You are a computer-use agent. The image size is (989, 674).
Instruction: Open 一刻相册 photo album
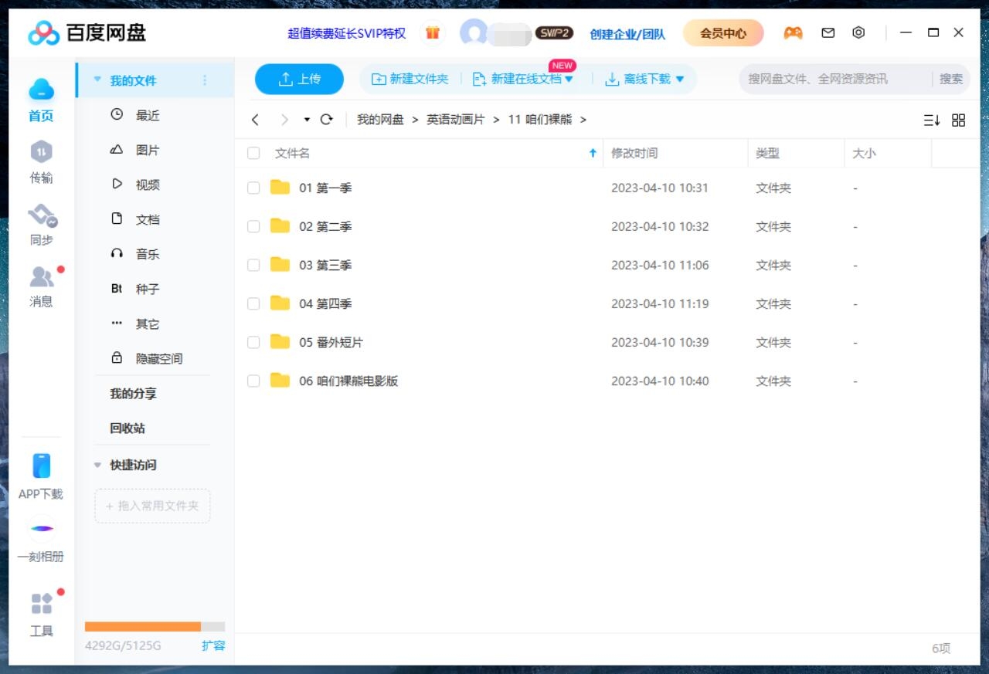41,540
